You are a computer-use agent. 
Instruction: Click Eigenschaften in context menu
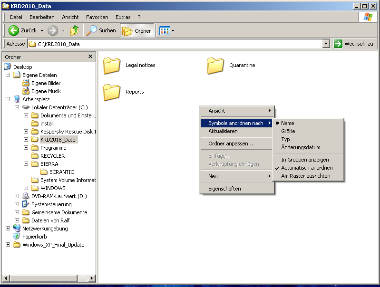(237, 189)
